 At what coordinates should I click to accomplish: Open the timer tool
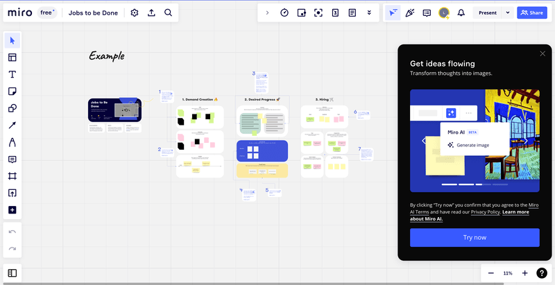284,12
